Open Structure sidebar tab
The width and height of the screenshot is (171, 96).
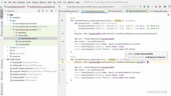tap(2, 63)
